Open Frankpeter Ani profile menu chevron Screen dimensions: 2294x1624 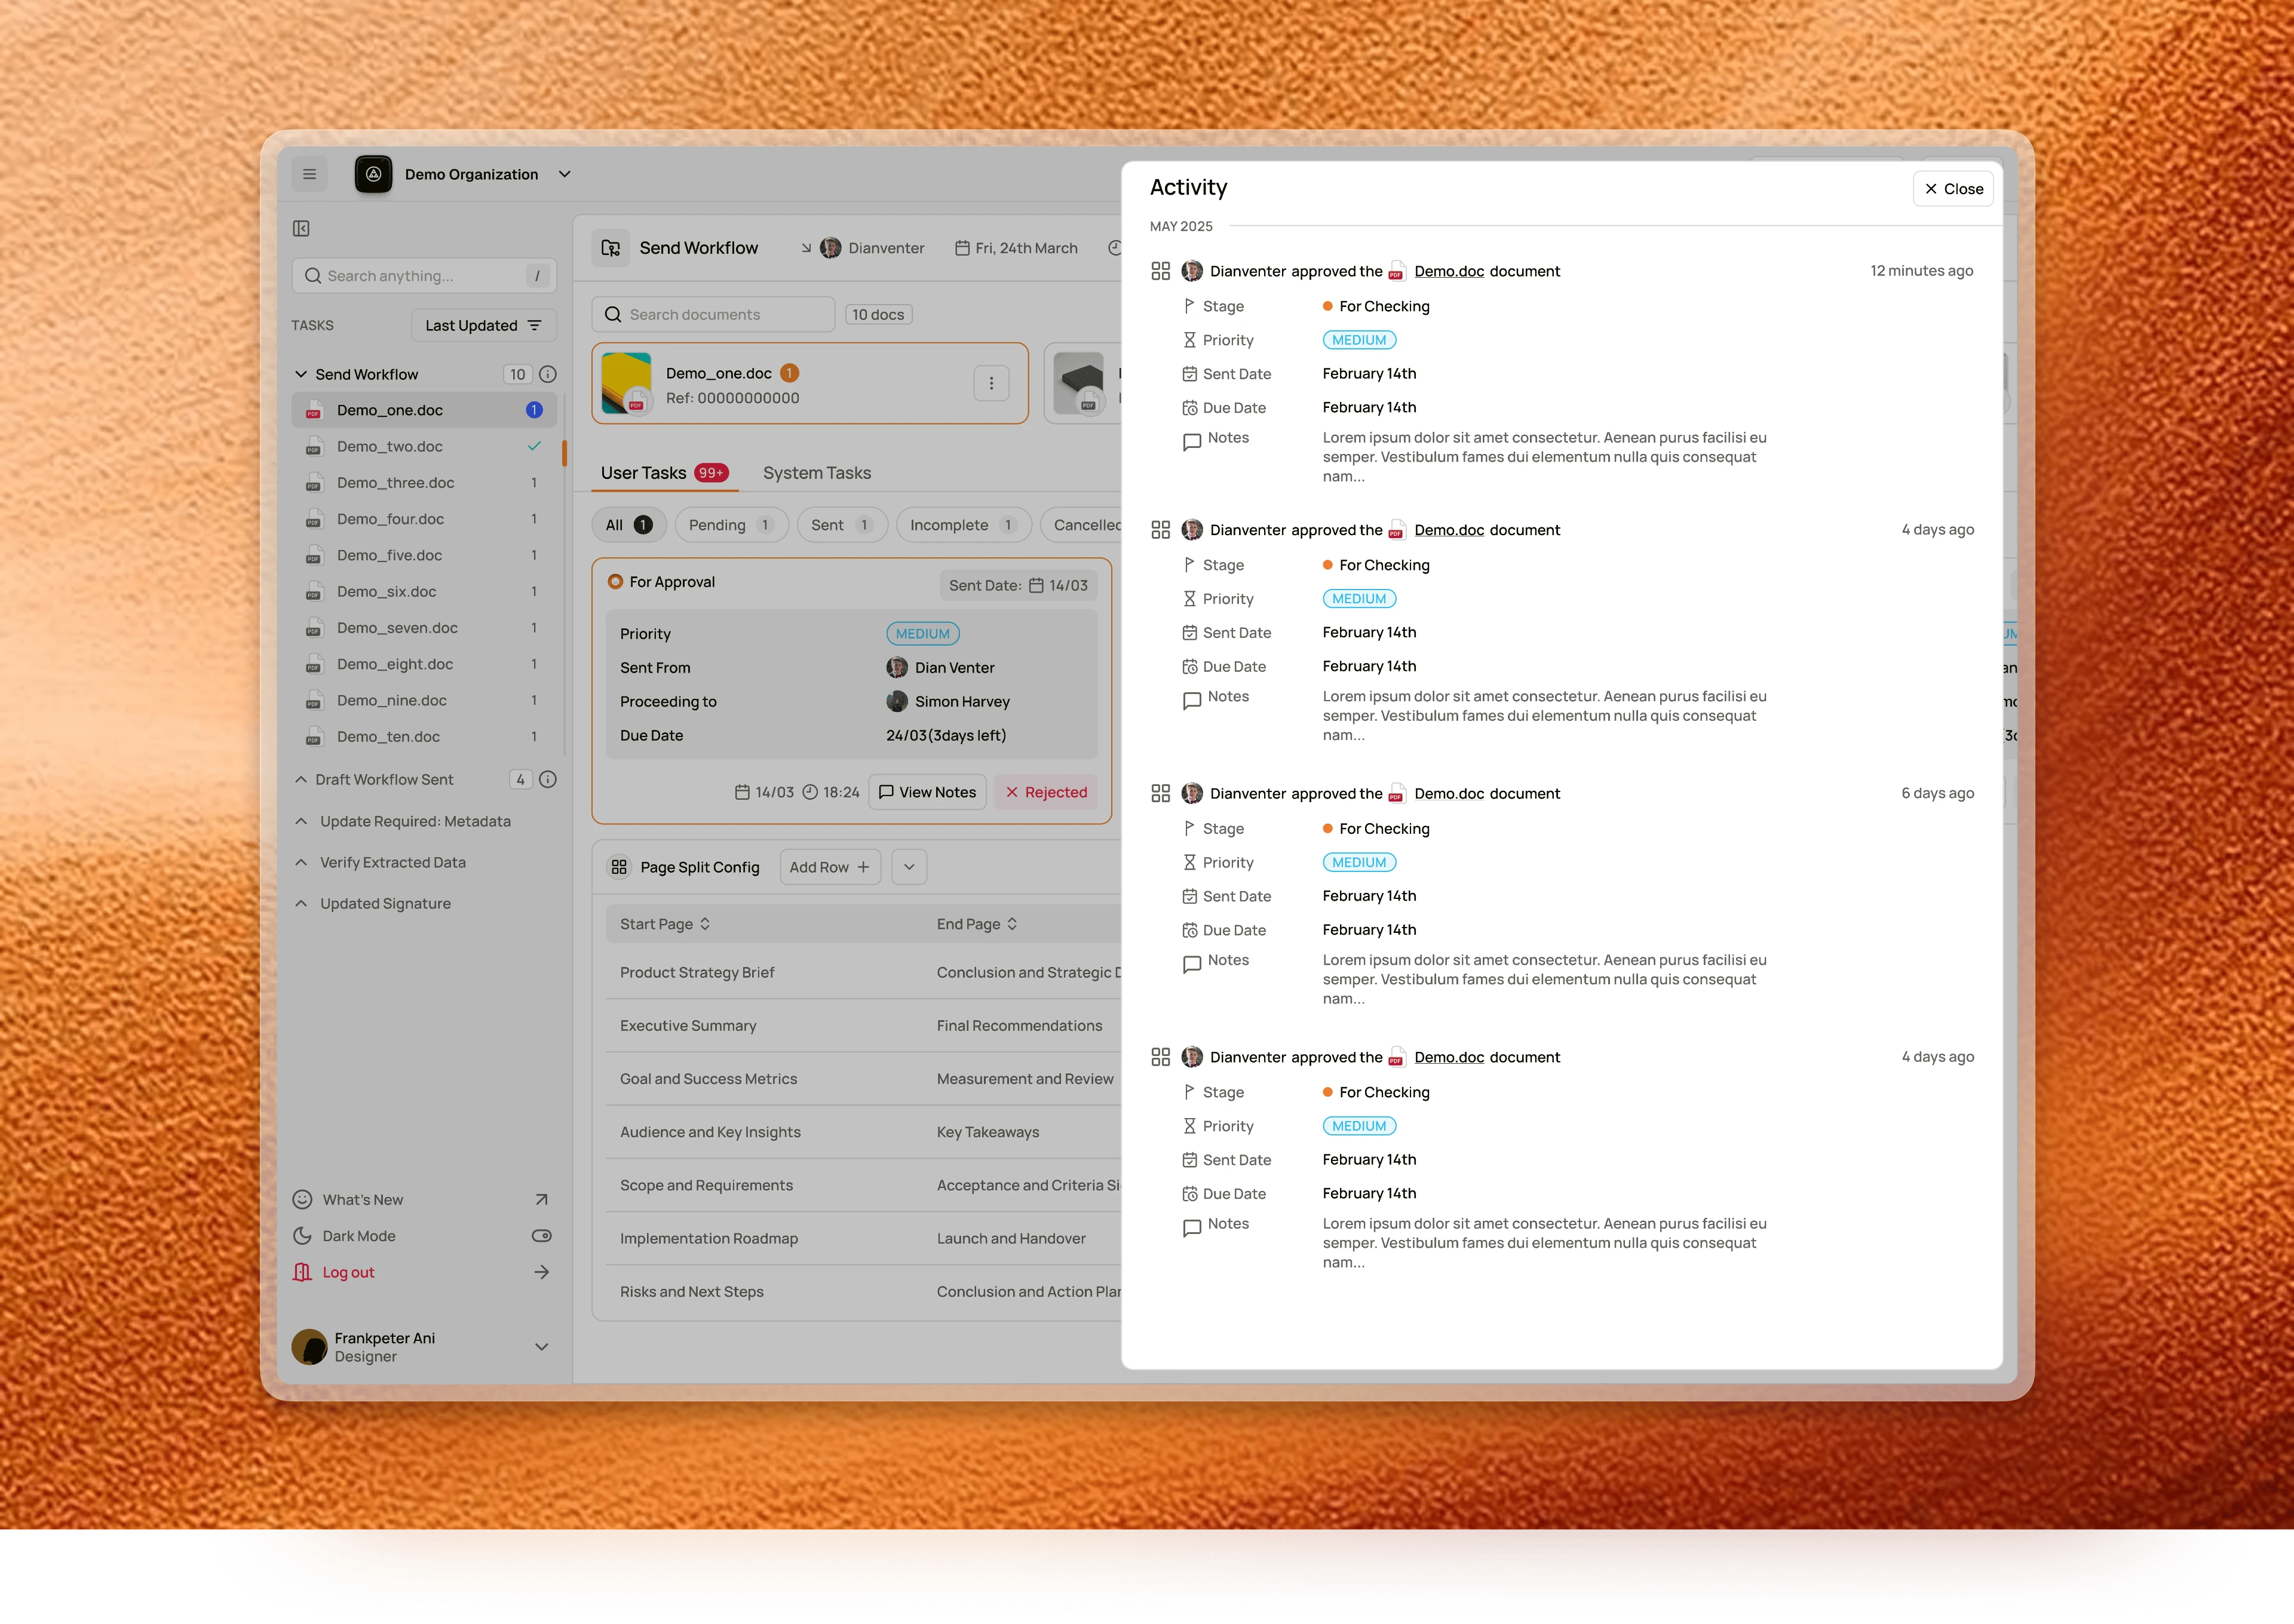tap(542, 1347)
